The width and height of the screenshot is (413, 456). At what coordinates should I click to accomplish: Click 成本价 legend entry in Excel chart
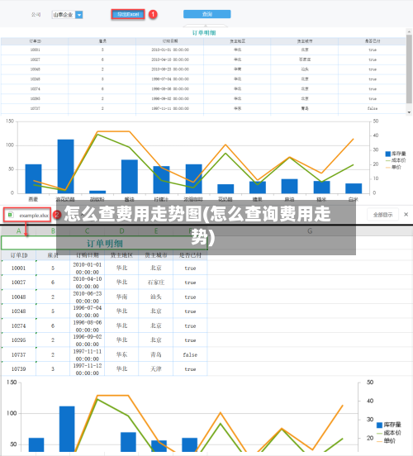click(x=389, y=433)
